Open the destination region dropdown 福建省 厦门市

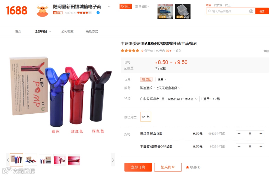point(182,99)
